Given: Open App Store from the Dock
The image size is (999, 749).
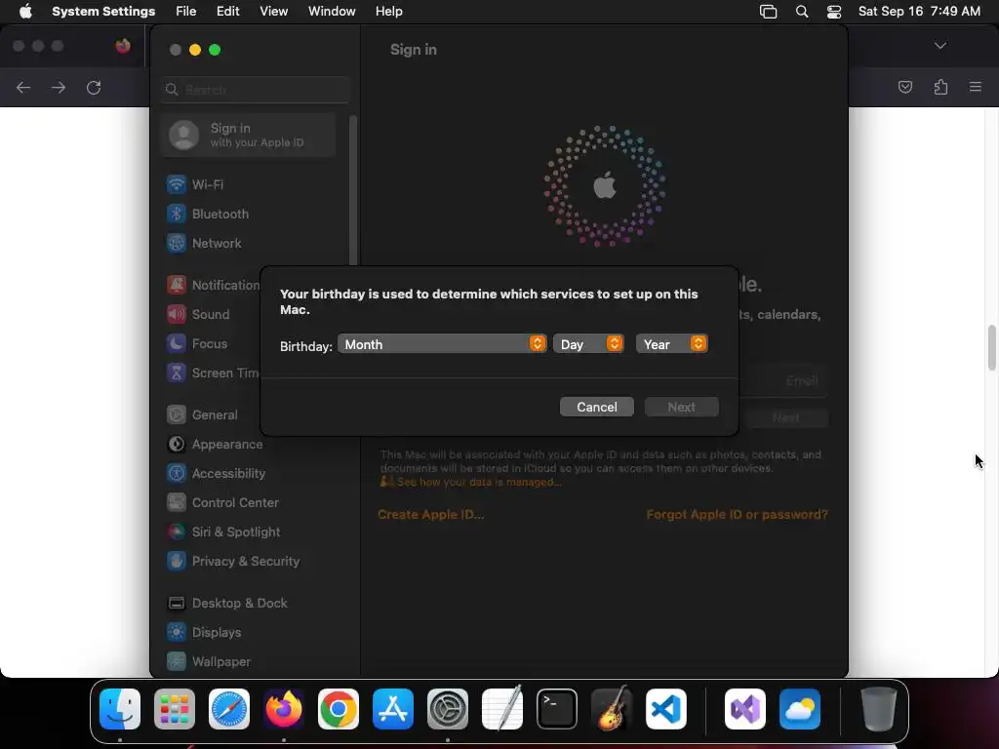Looking at the screenshot, I should (x=393, y=709).
